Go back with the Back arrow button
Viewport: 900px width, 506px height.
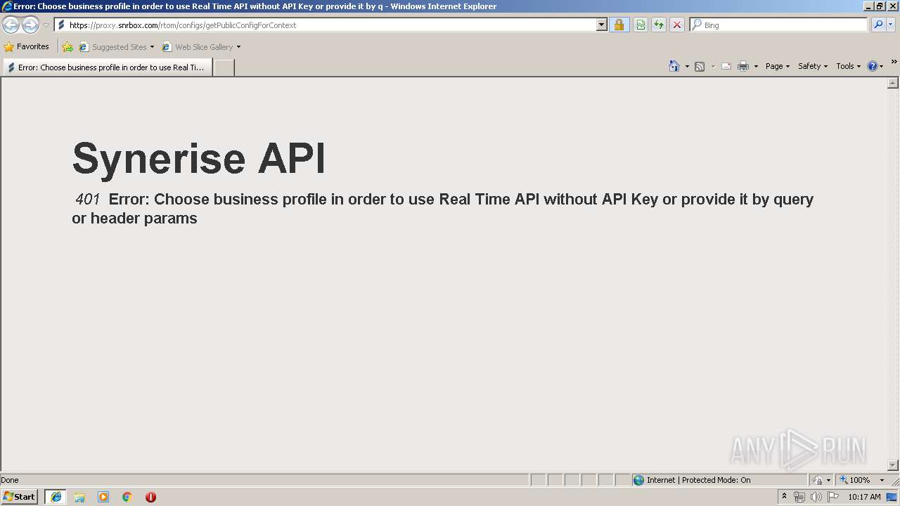pyautogui.click(x=11, y=25)
